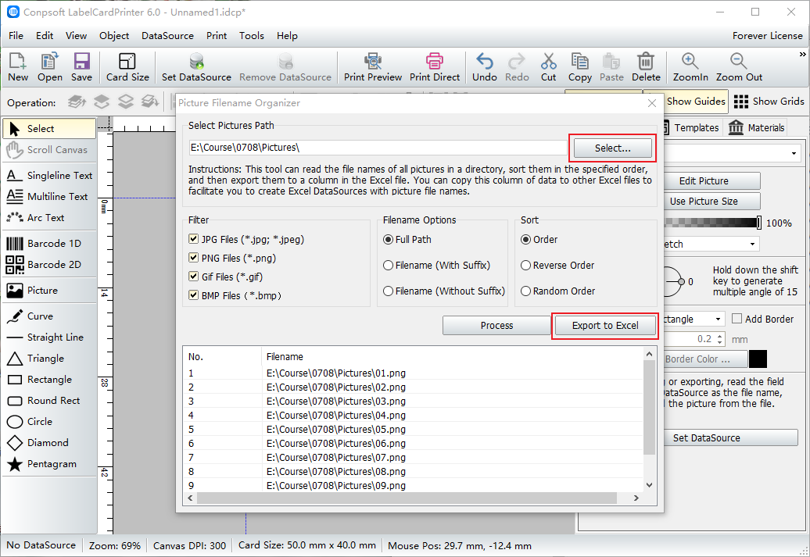Open the DataSource menu
This screenshot has width=810, height=557.
pyautogui.click(x=167, y=36)
